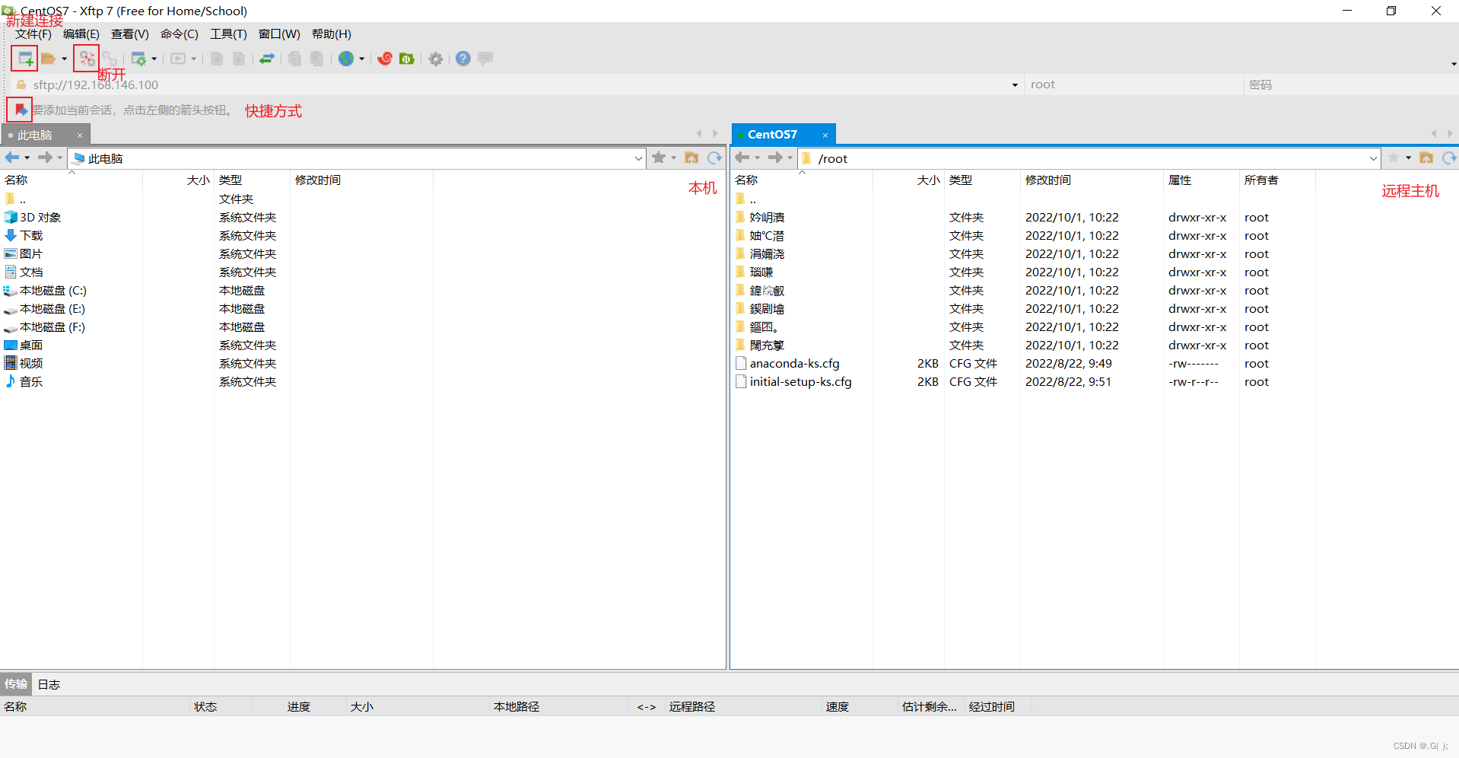Open Help with the question mark icon

463,59
